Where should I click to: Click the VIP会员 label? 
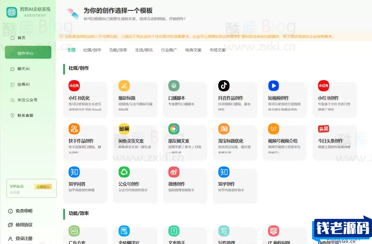(17, 186)
